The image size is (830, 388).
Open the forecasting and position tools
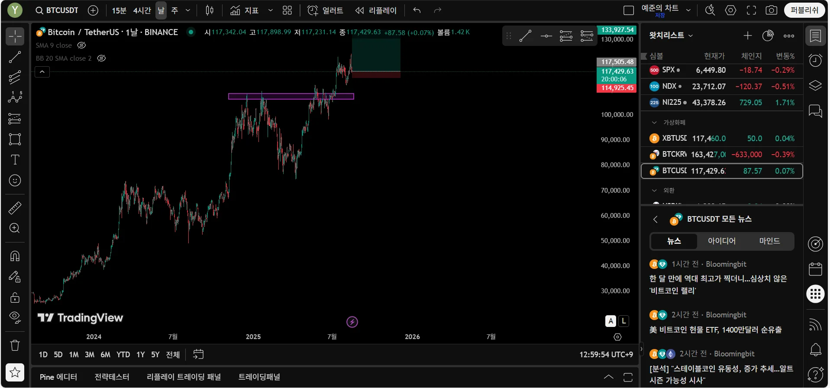pyautogui.click(x=15, y=118)
